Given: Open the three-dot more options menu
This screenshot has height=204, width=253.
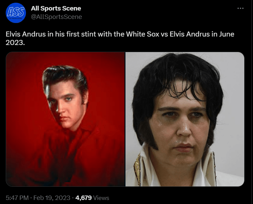Looking at the screenshot, I should [241, 8].
